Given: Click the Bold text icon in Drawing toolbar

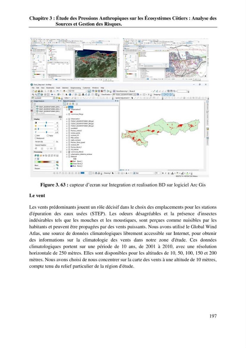Looking at the screenshot, I should click(x=163, y=173).
